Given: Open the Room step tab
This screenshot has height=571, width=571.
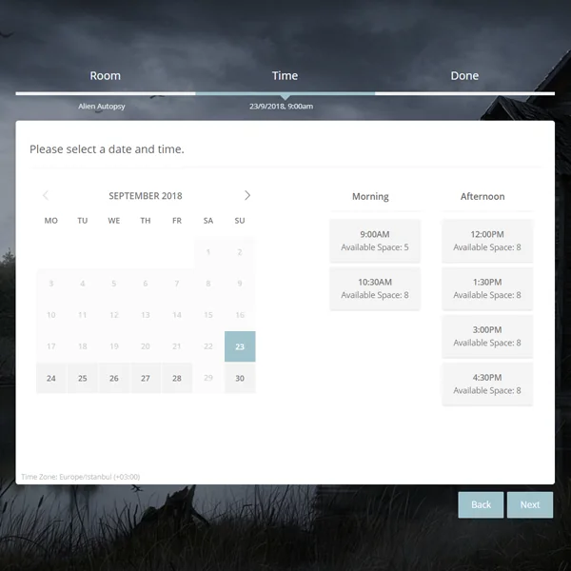Looking at the screenshot, I should tap(106, 76).
